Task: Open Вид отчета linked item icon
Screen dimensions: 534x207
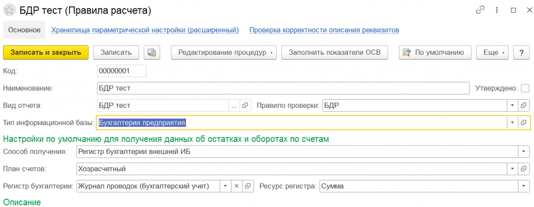Action: coord(245,105)
